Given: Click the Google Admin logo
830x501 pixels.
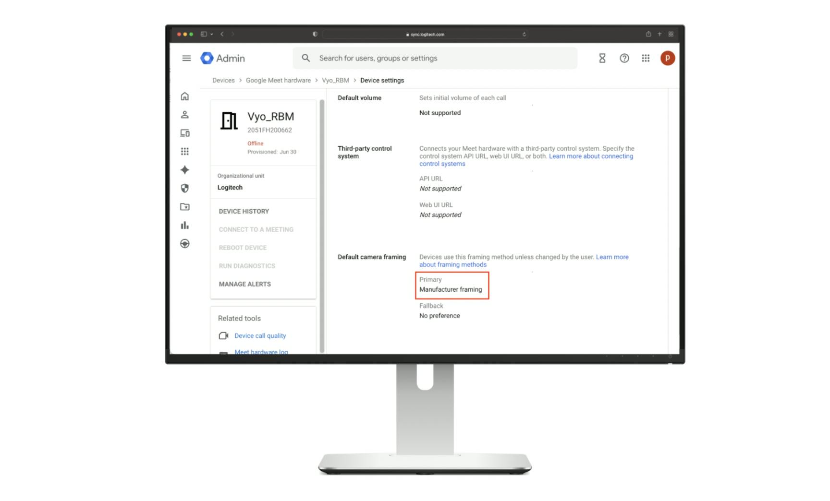Looking at the screenshot, I should 223,58.
